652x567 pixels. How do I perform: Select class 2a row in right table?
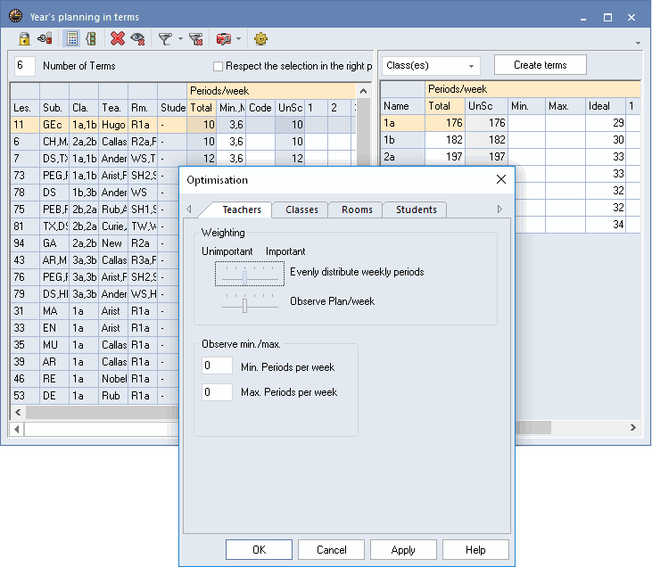pos(510,157)
